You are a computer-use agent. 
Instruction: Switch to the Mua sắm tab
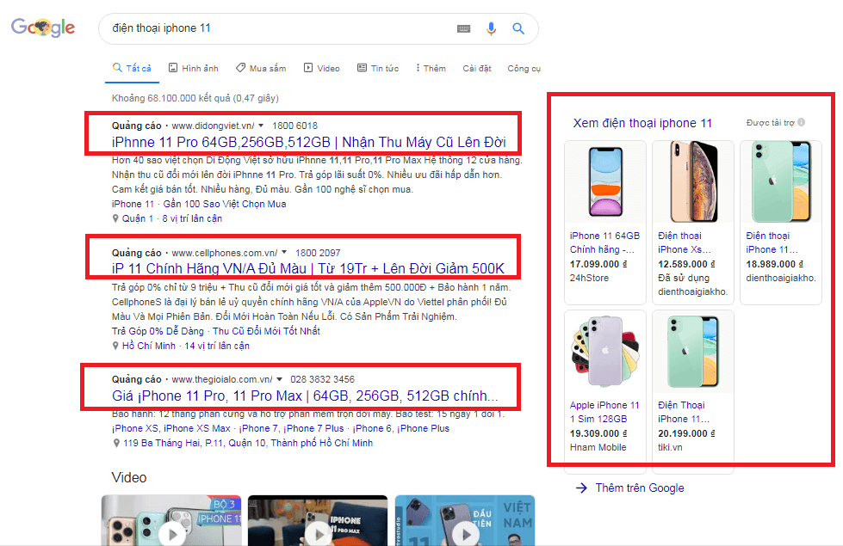(x=261, y=68)
